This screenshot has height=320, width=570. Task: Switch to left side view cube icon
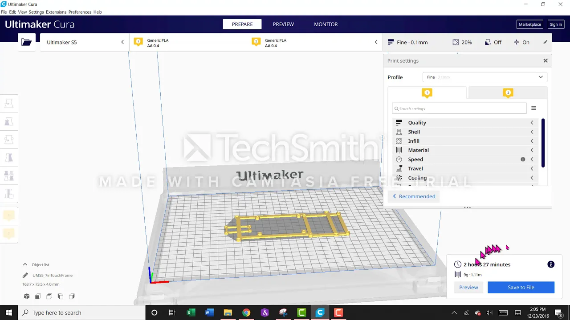pyautogui.click(x=61, y=296)
